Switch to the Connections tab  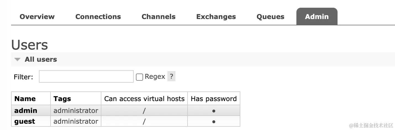pyautogui.click(x=98, y=17)
